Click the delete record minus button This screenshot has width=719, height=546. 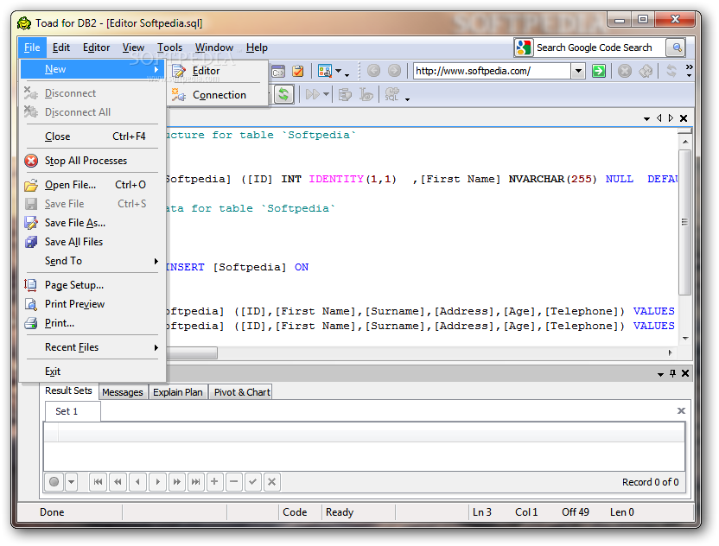click(x=234, y=482)
